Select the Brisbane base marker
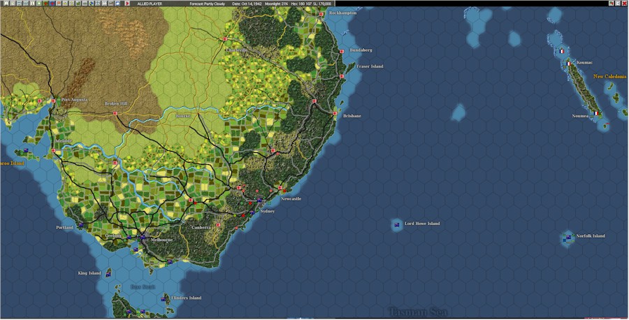 tap(335, 113)
